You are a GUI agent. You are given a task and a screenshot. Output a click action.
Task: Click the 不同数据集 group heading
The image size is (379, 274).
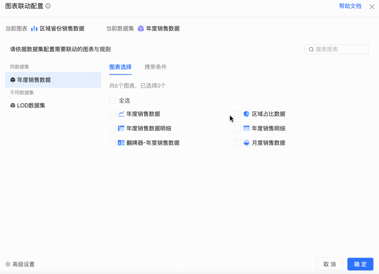[x=22, y=93]
